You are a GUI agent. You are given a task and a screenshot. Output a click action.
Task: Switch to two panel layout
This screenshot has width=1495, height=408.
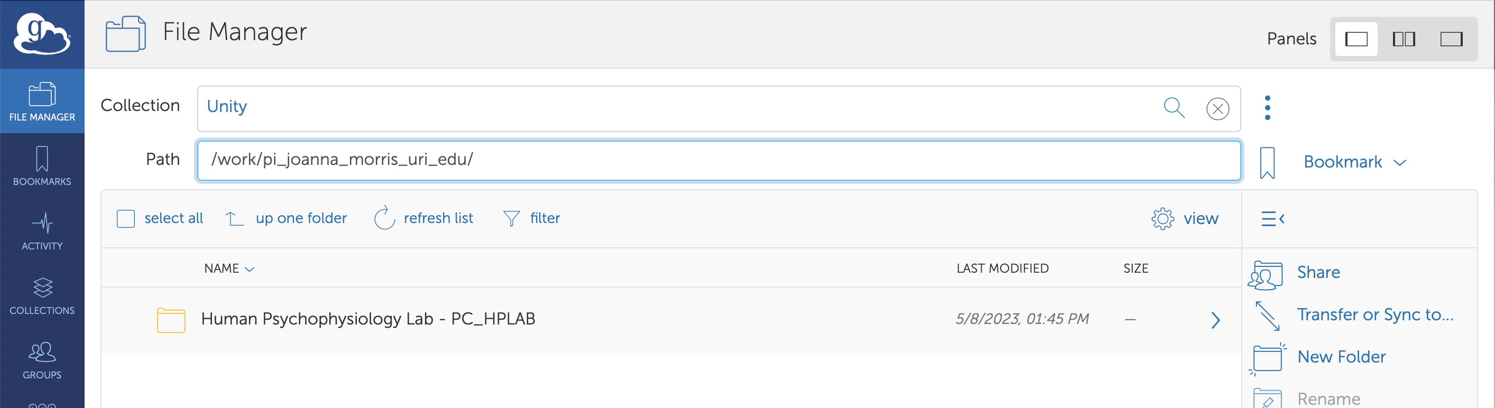[1404, 40]
